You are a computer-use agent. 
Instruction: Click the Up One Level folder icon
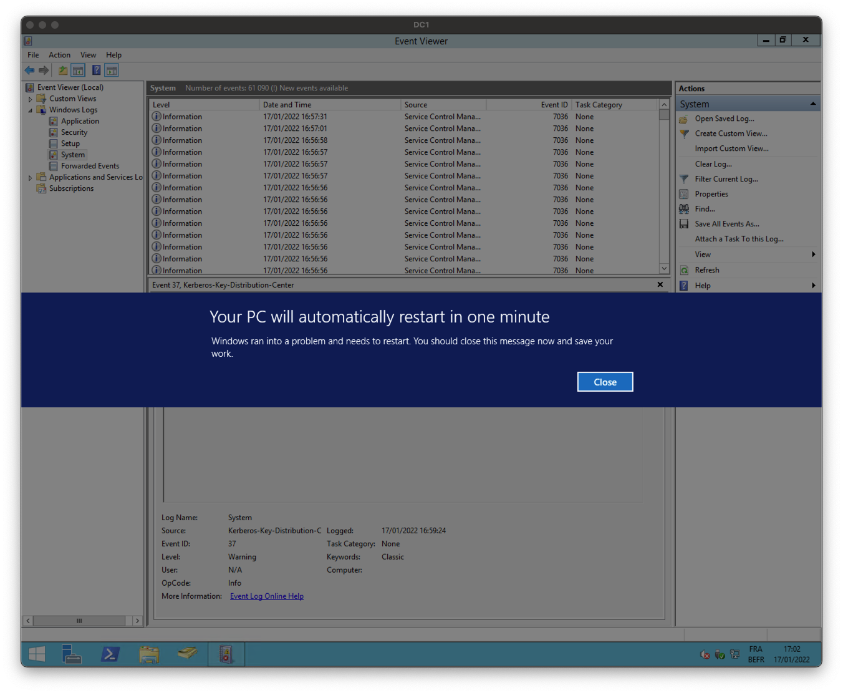(x=63, y=70)
